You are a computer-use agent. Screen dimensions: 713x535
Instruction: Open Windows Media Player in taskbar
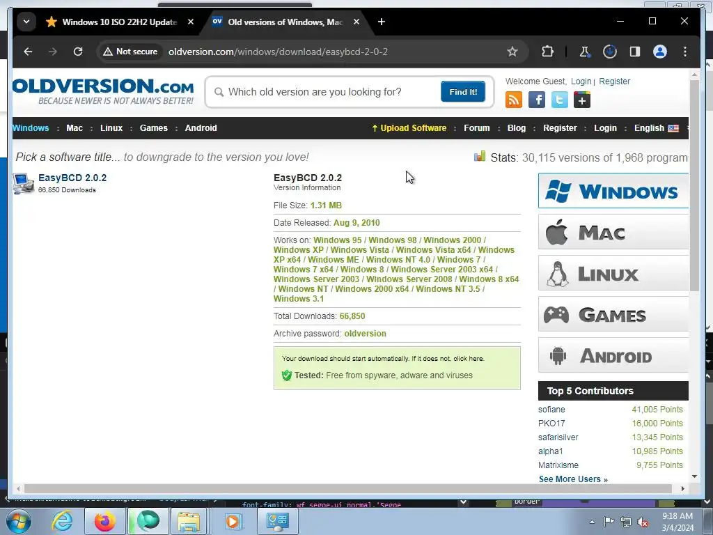tap(233, 521)
